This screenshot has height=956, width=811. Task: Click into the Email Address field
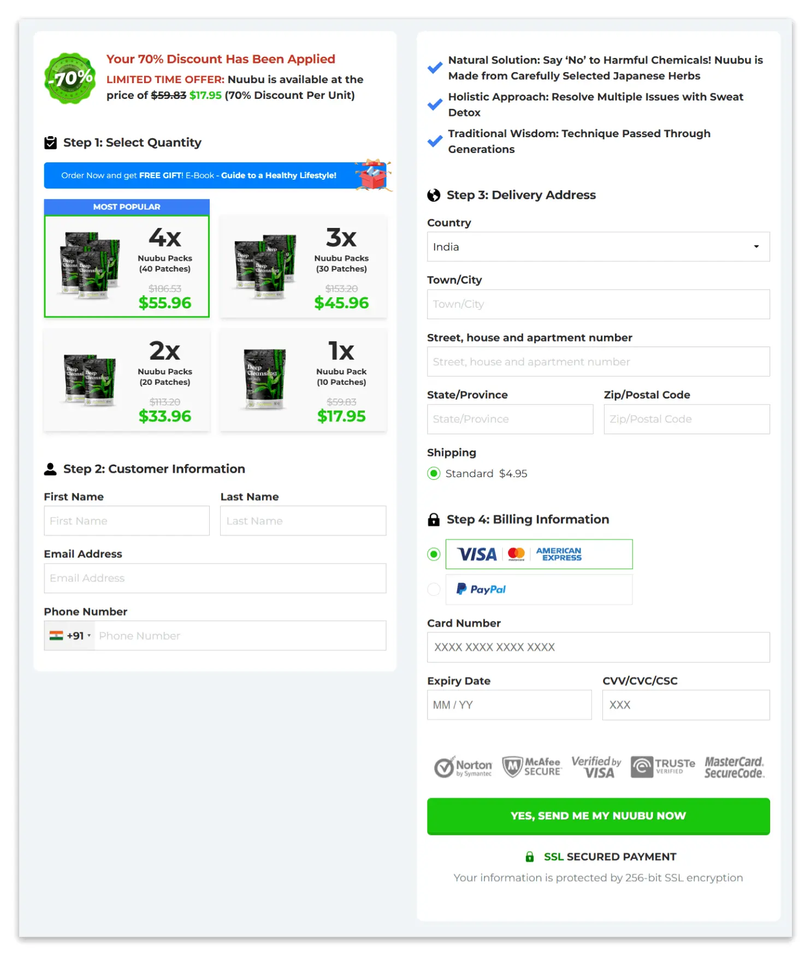tap(215, 578)
